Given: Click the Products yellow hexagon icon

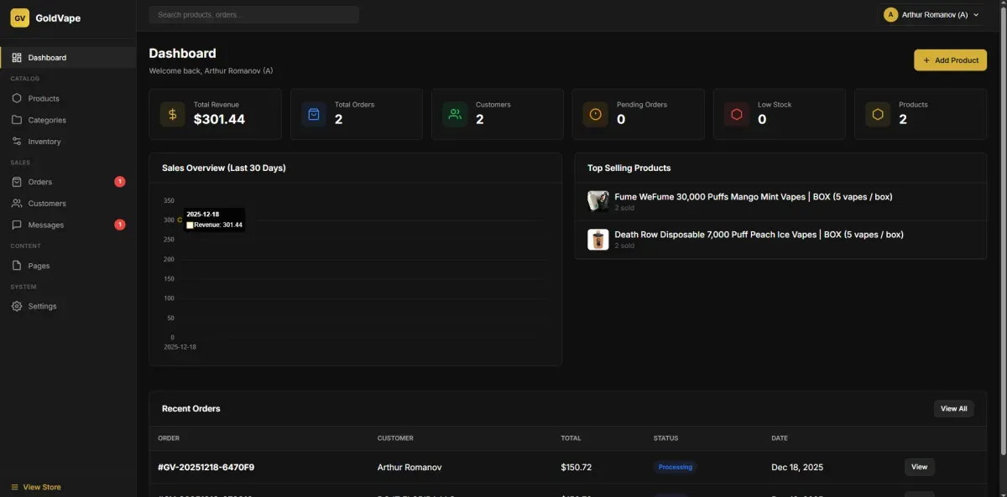Looking at the screenshot, I should [x=878, y=114].
